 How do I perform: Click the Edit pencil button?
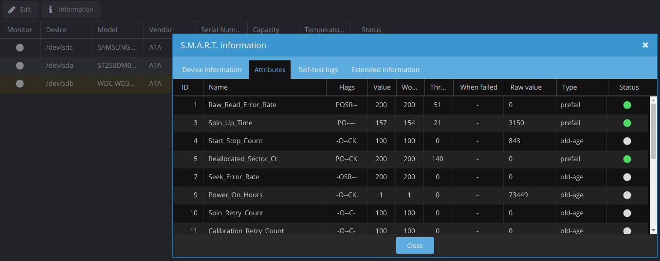(x=20, y=10)
